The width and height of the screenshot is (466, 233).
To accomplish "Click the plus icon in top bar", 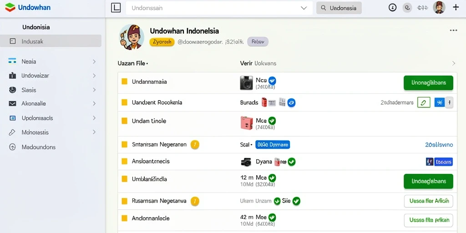I will pos(456,8).
